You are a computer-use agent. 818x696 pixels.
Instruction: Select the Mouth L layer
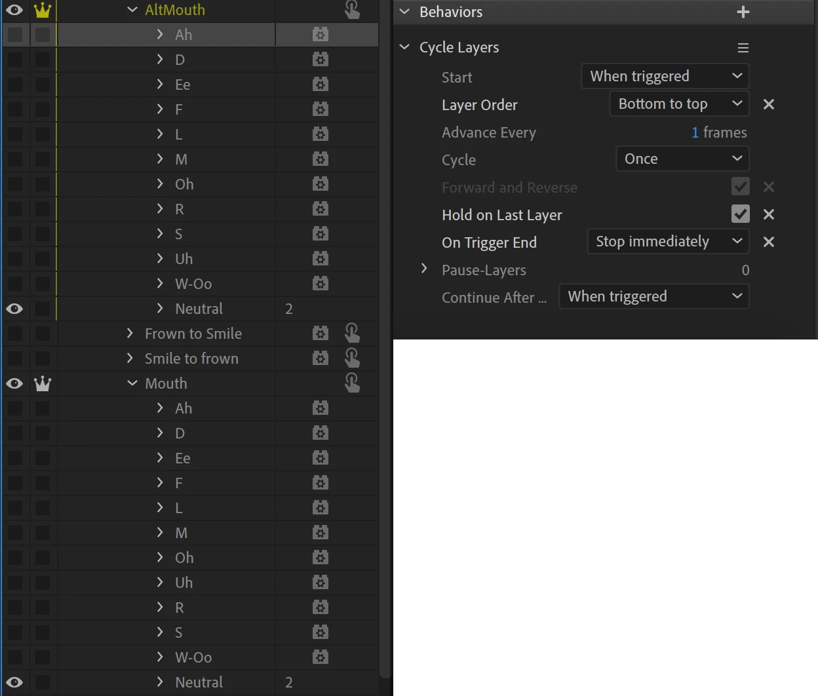click(x=179, y=508)
